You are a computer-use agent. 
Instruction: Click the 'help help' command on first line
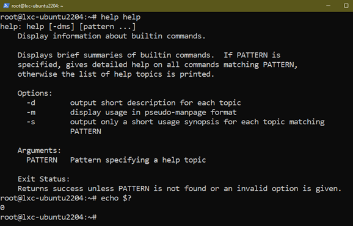(121, 17)
